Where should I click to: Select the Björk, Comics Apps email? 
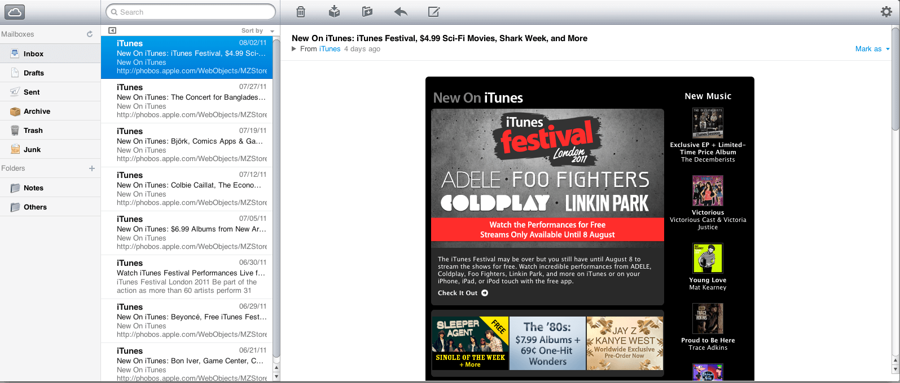[x=187, y=145]
